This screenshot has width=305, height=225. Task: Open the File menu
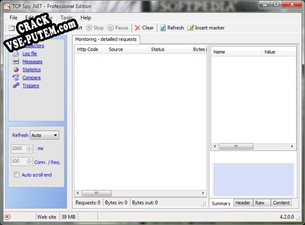coord(13,18)
